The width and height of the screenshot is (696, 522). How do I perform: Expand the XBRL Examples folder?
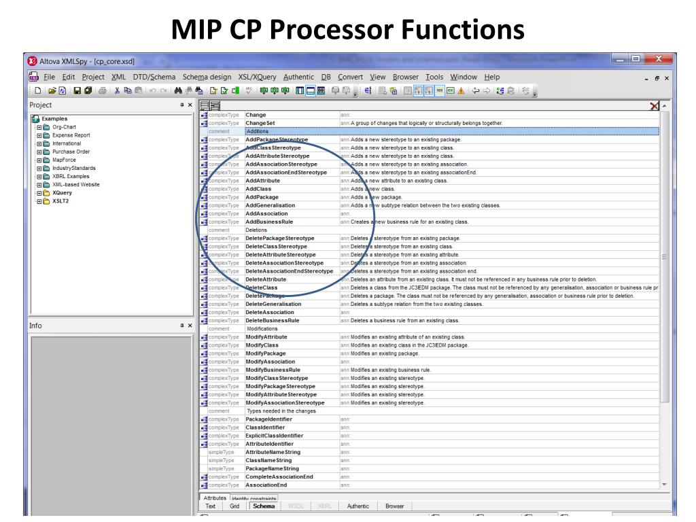point(39,177)
